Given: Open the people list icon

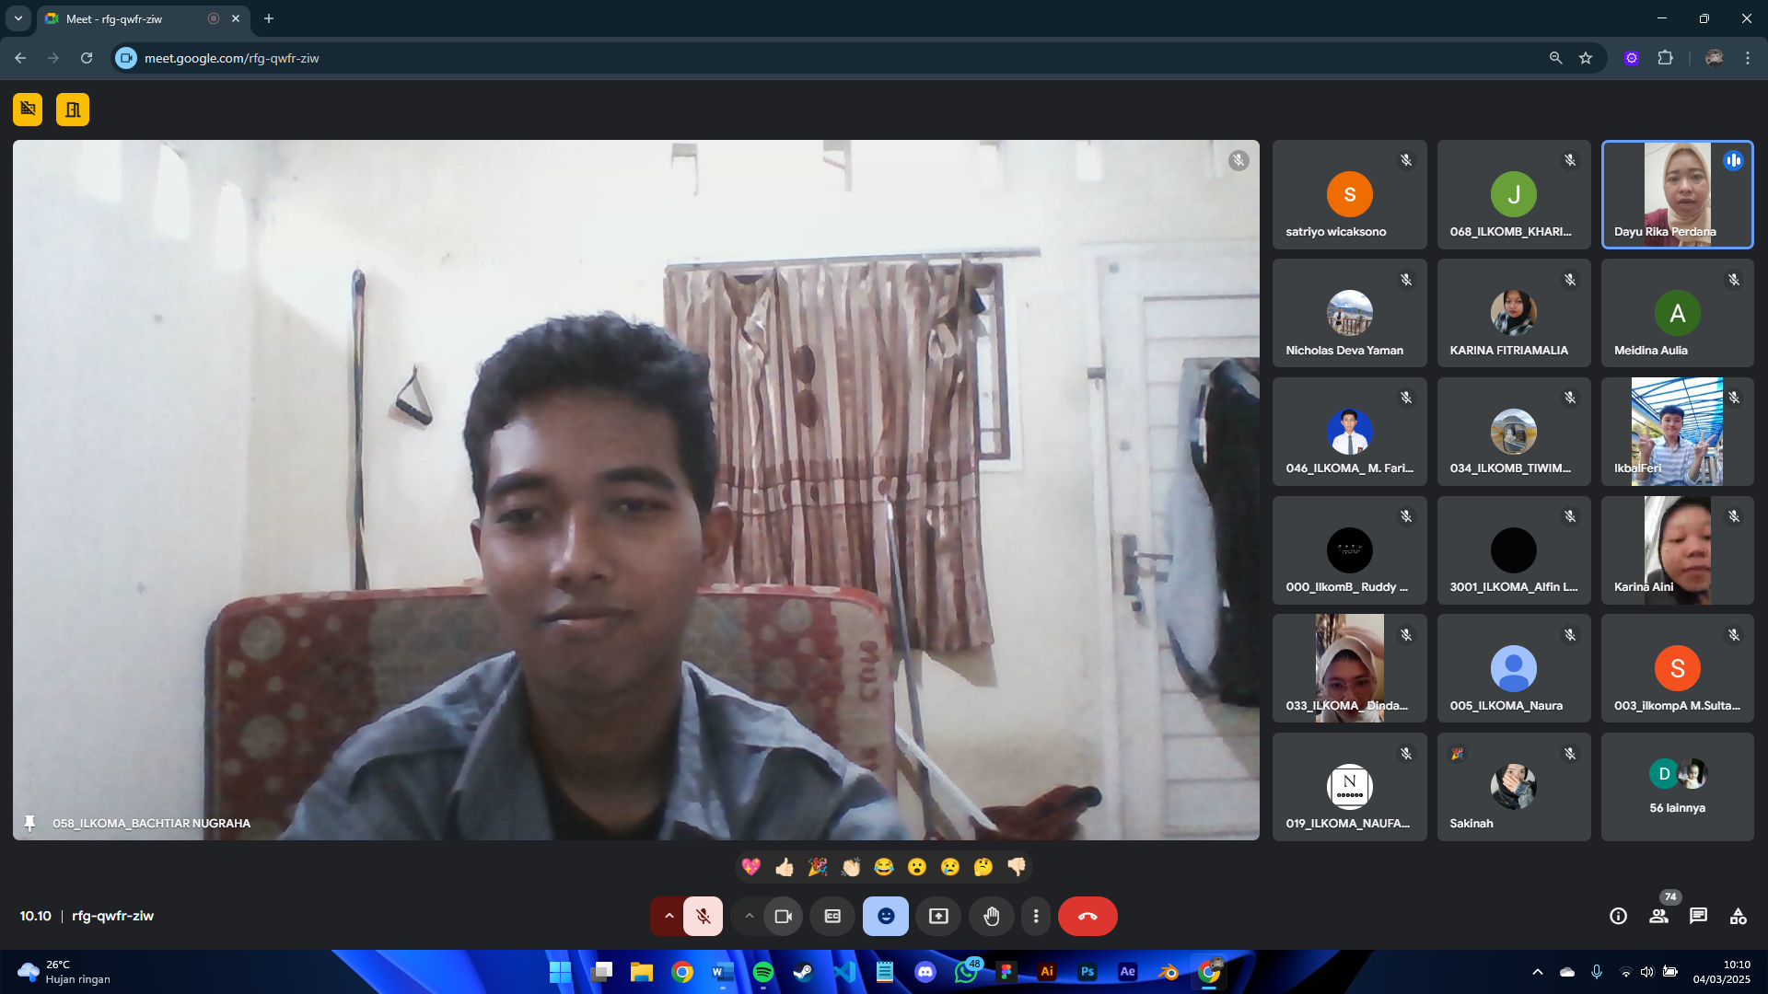Looking at the screenshot, I should [x=1658, y=916].
